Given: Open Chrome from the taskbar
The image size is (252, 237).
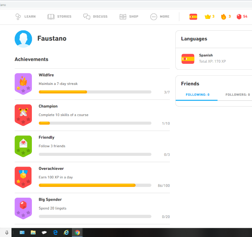Looking at the screenshot, I should 77,233.
